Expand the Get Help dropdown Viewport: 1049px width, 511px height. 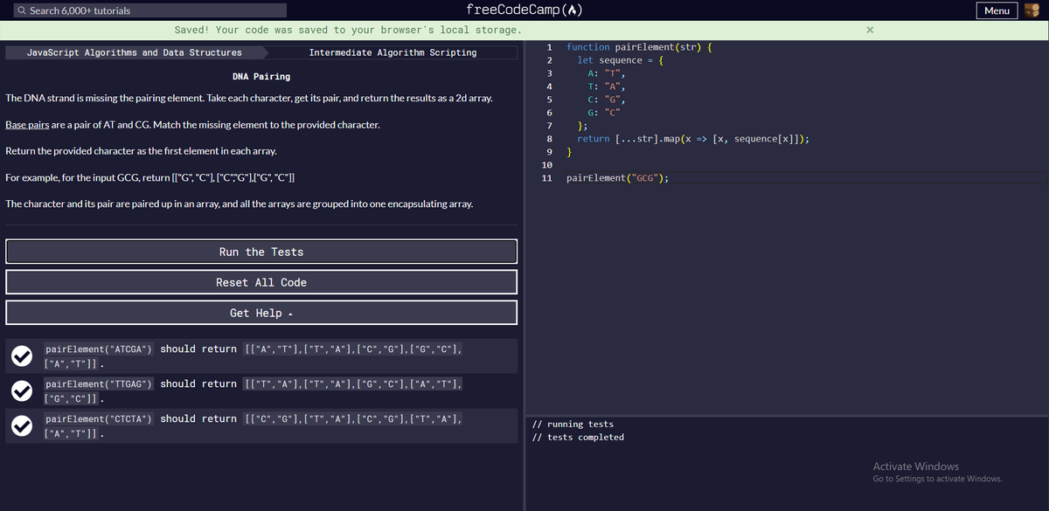point(261,313)
